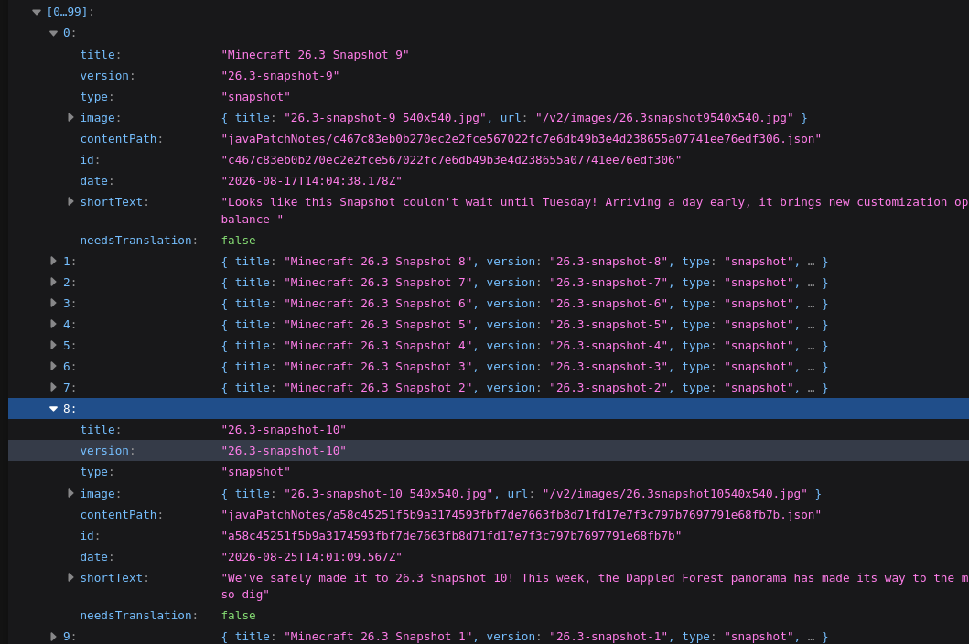
Task: Expand shortText starting "Looks like this Snapshot"
Action: tap(70, 201)
